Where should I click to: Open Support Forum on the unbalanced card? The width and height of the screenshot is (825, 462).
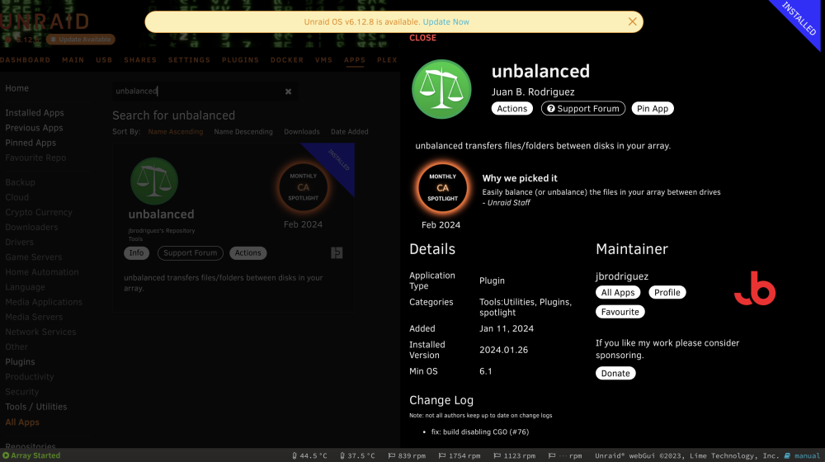(x=190, y=253)
